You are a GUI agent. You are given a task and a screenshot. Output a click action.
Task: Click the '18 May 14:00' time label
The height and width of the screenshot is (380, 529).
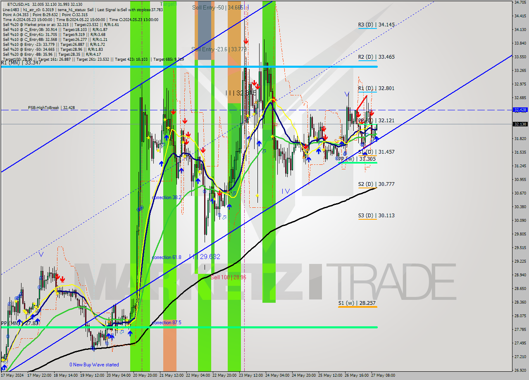[x=66, y=375]
